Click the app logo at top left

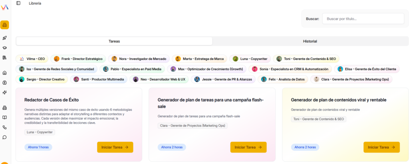pos(5,7)
